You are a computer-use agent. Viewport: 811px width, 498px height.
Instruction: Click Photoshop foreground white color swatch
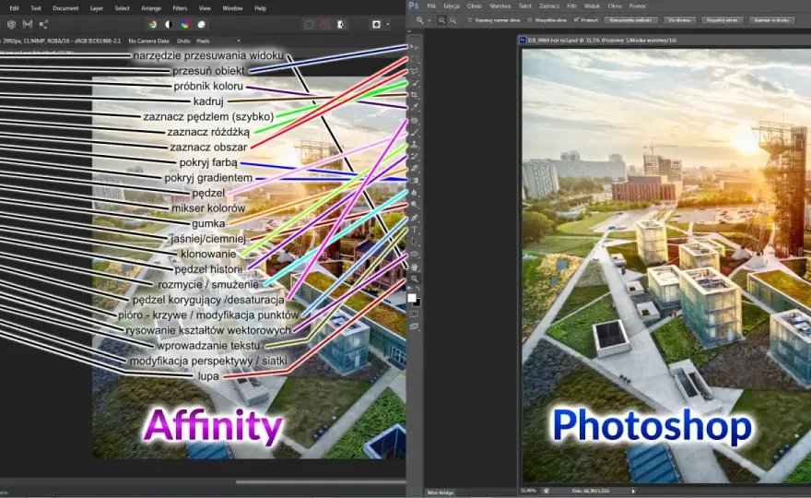pos(412,298)
